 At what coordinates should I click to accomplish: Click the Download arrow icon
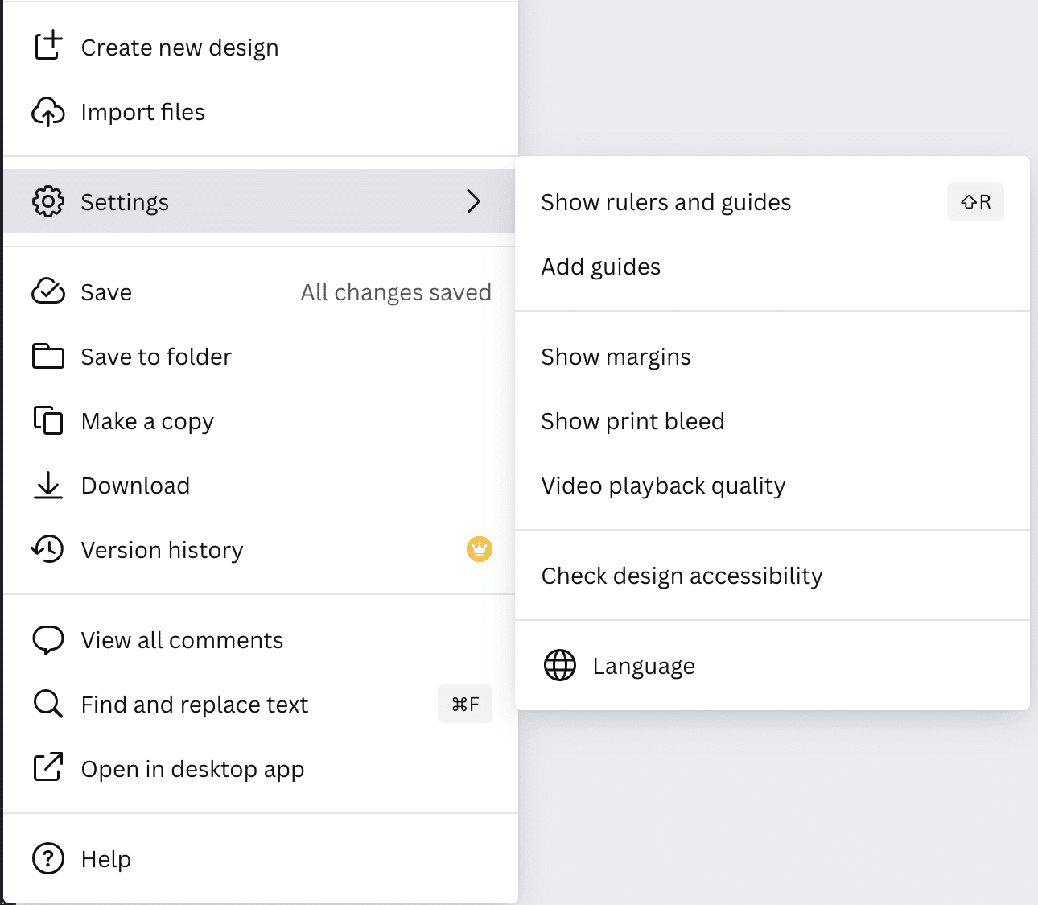pyautogui.click(x=48, y=485)
